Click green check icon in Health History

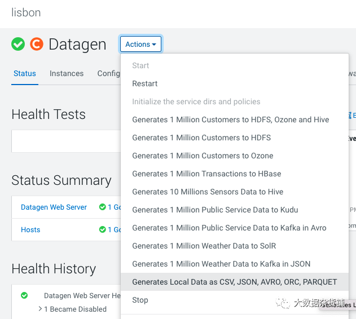24,295
